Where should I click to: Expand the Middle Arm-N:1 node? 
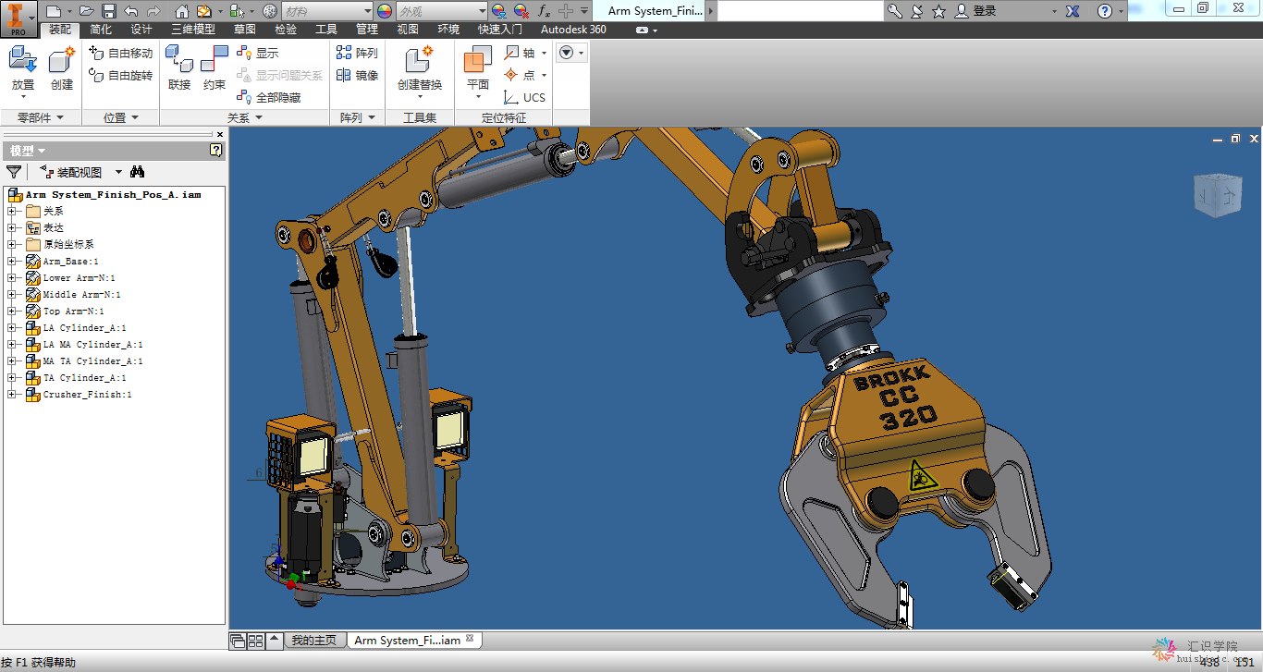click(x=12, y=295)
